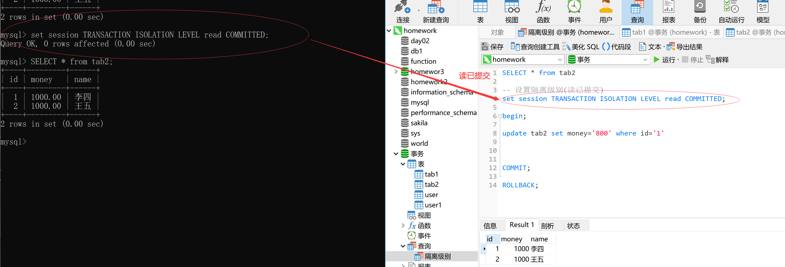Expand the homewor3 database node
This screenshot has width=785, height=267.
396,71
